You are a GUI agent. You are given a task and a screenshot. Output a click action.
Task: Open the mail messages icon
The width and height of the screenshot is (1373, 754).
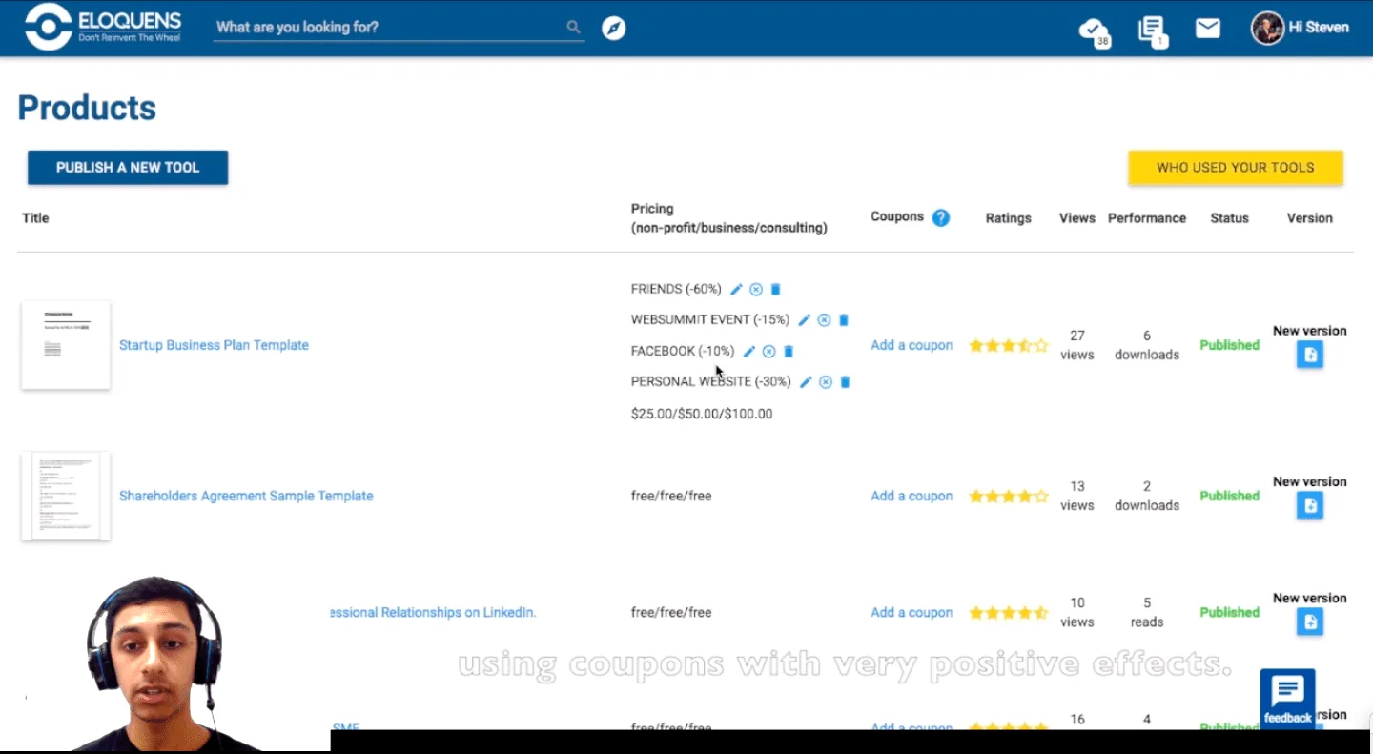click(1208, 29)
